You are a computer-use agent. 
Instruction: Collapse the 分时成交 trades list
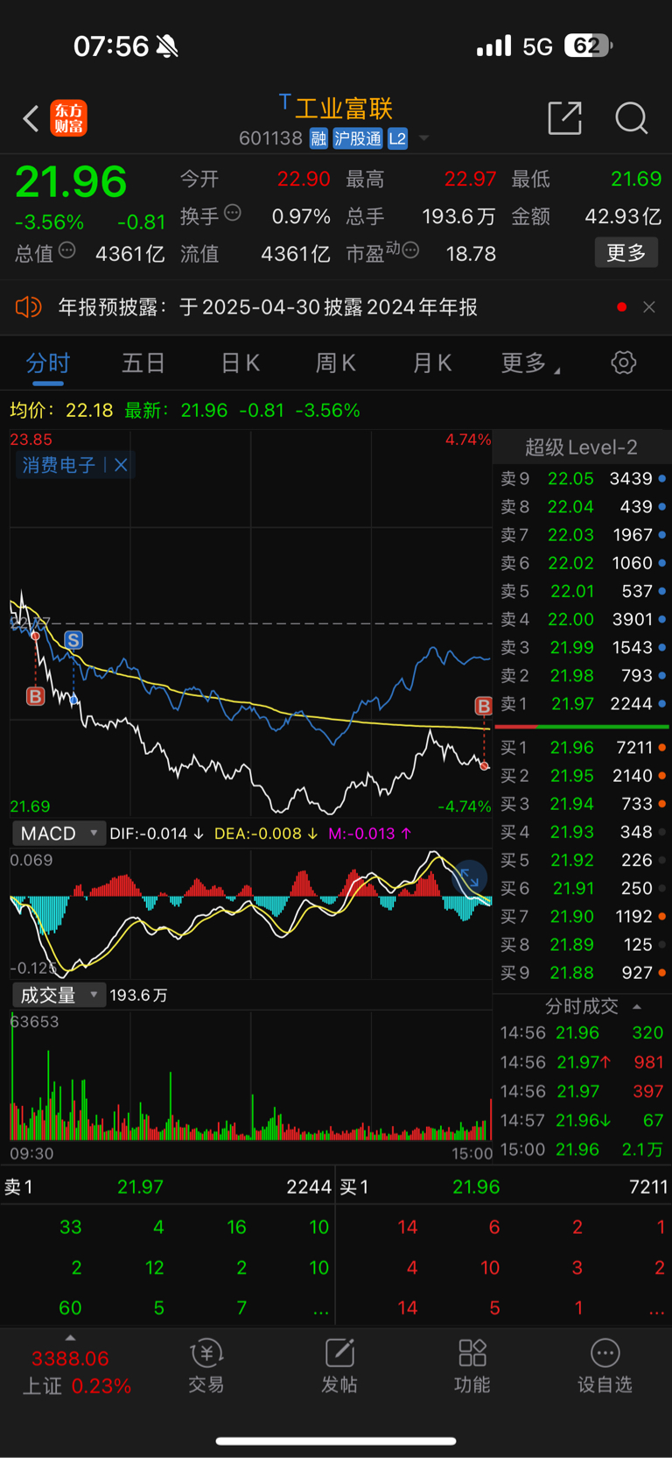click(x=636, y=1007)
